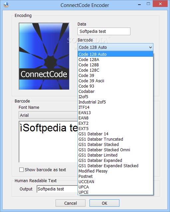
Task: Choose UPCE at list bottom
Action: tap(115, 192)
